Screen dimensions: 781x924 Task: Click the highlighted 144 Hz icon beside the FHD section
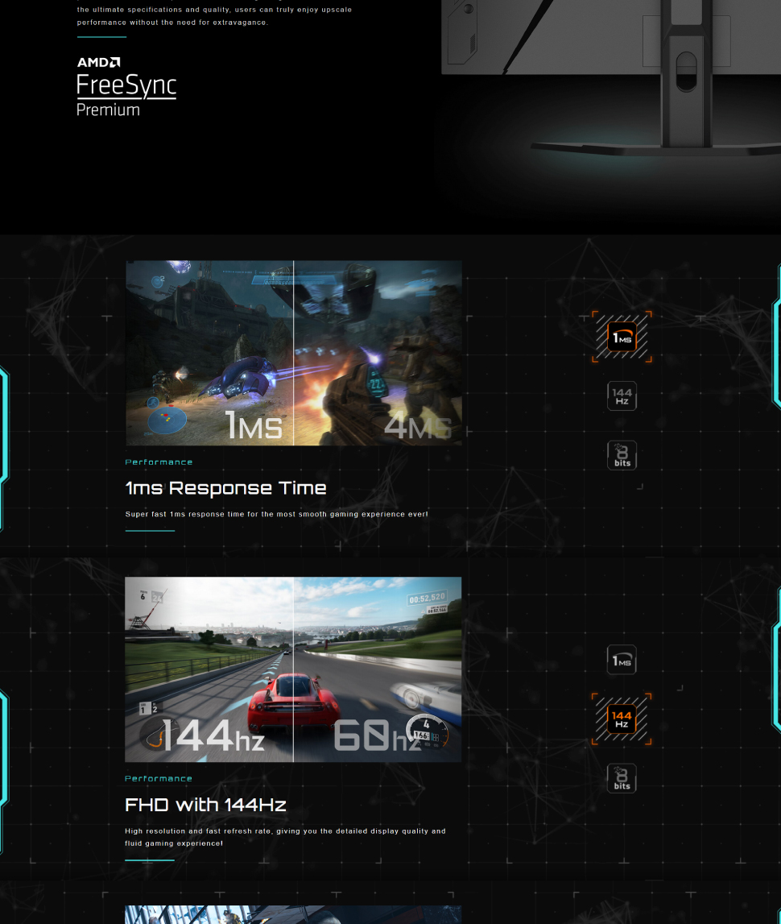(622, 719)
